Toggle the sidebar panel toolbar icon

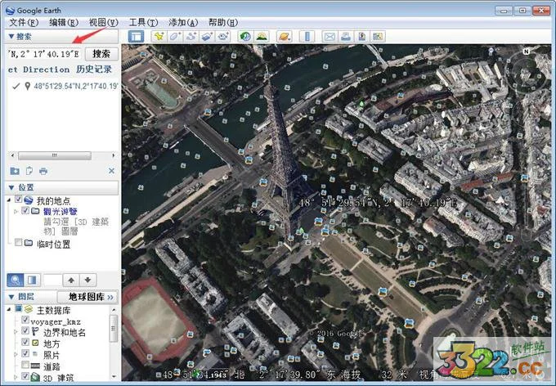136,36
